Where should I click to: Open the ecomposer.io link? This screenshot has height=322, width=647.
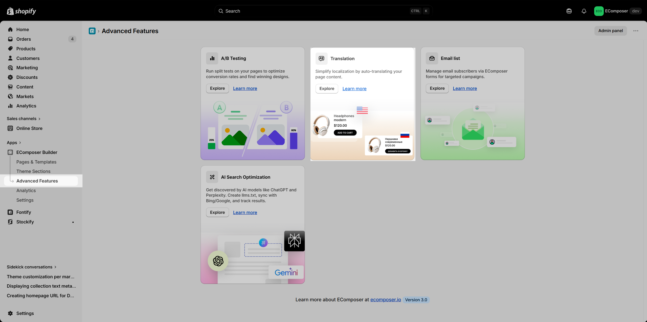(386, 300)
